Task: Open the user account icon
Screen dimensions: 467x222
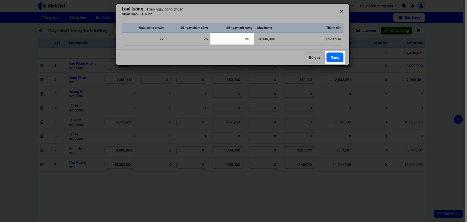Action: (421, 6)
